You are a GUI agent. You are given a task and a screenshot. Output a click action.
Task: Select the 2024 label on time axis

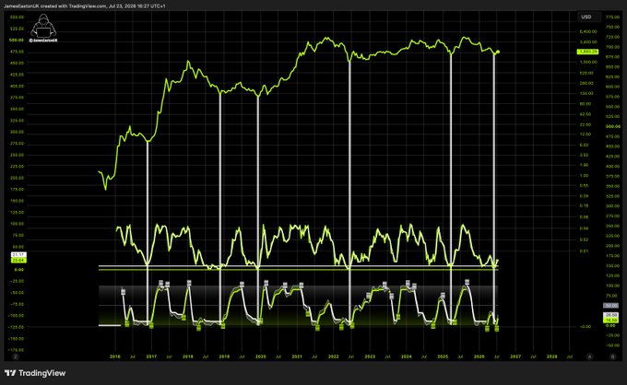tap(407, 356)
